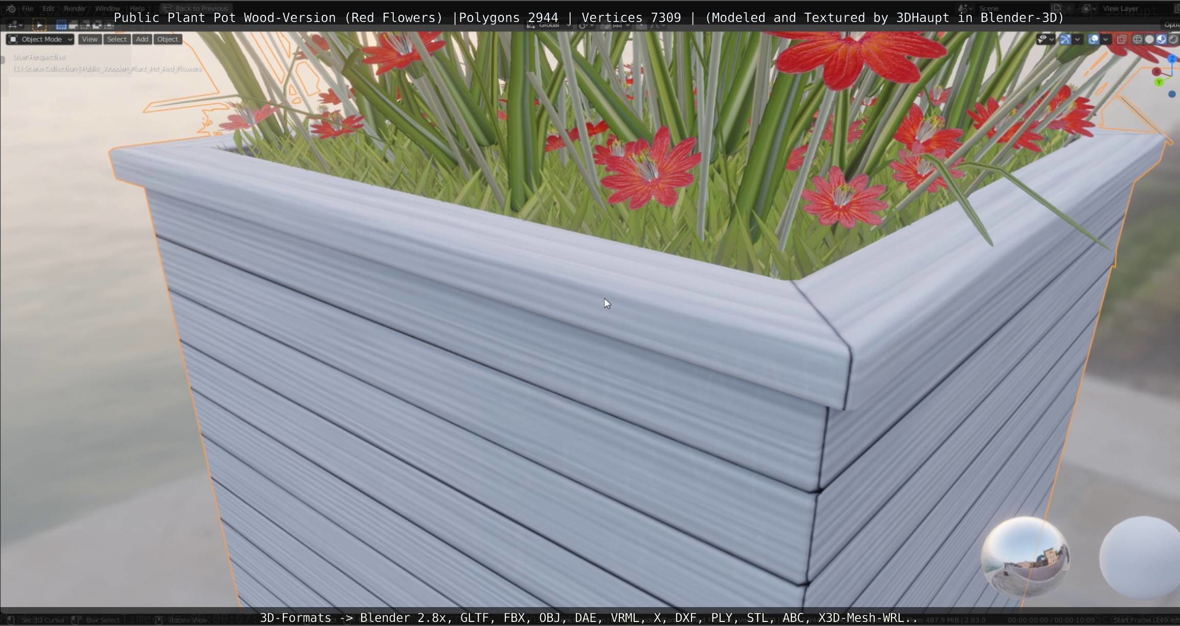This screenshot has height=626, width=1180.
Task: Expand the overlays options arrow
Action: click(1105, 39)
